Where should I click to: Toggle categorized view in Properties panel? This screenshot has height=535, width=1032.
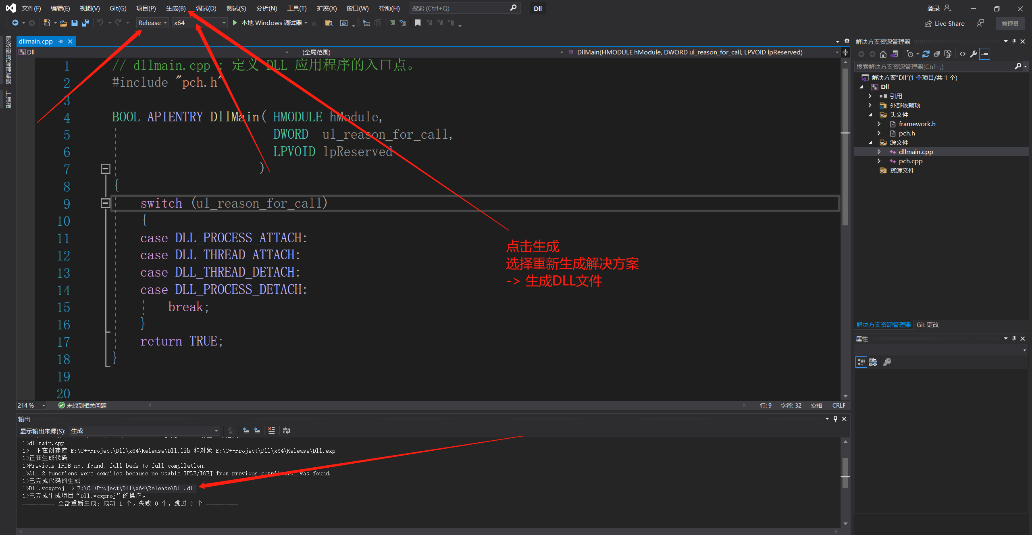[x=861, y=362]
